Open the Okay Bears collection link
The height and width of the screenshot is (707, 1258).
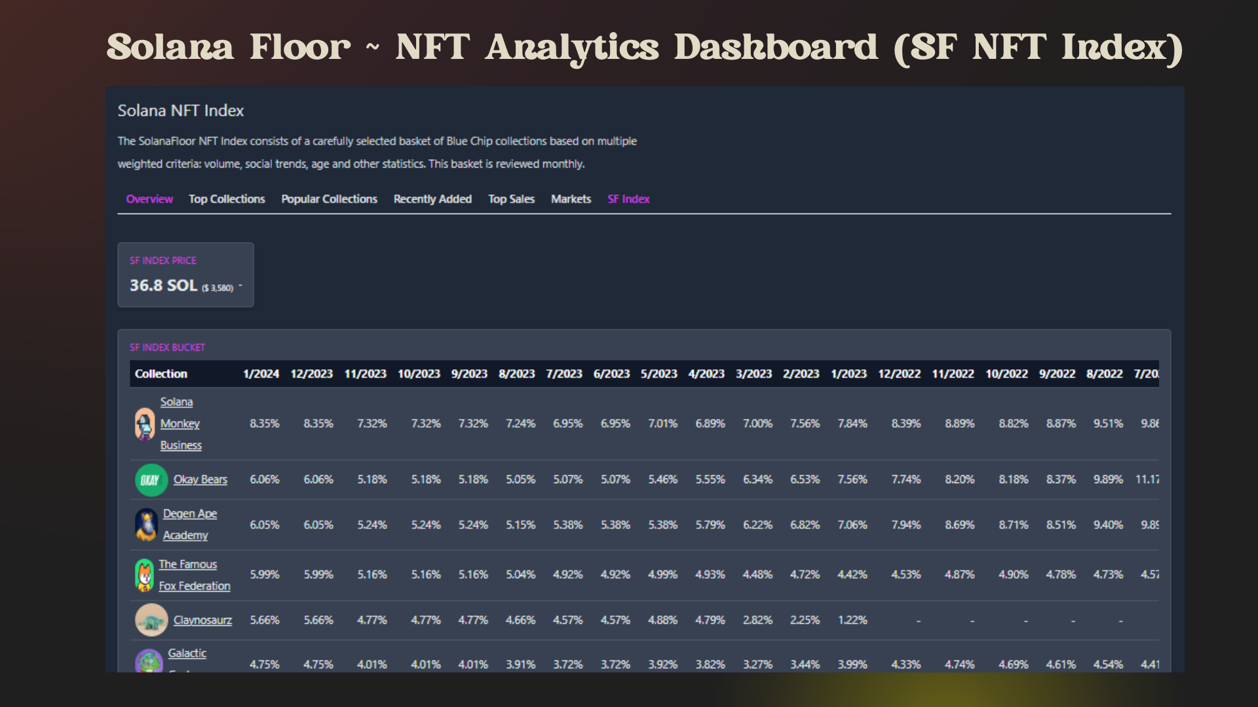point(200,480)
